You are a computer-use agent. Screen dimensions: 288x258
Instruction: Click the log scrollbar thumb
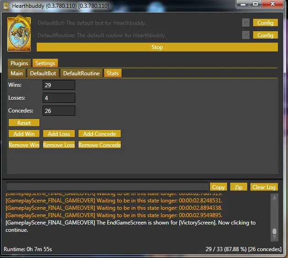[274, 231]
